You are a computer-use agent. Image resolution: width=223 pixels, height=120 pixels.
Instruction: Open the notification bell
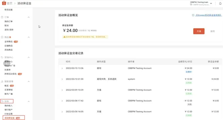tap(220, 3)
